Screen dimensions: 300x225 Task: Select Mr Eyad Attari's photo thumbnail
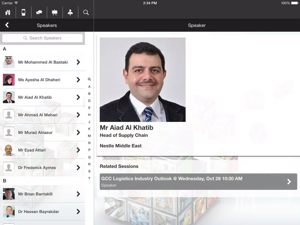pos(9,150)
